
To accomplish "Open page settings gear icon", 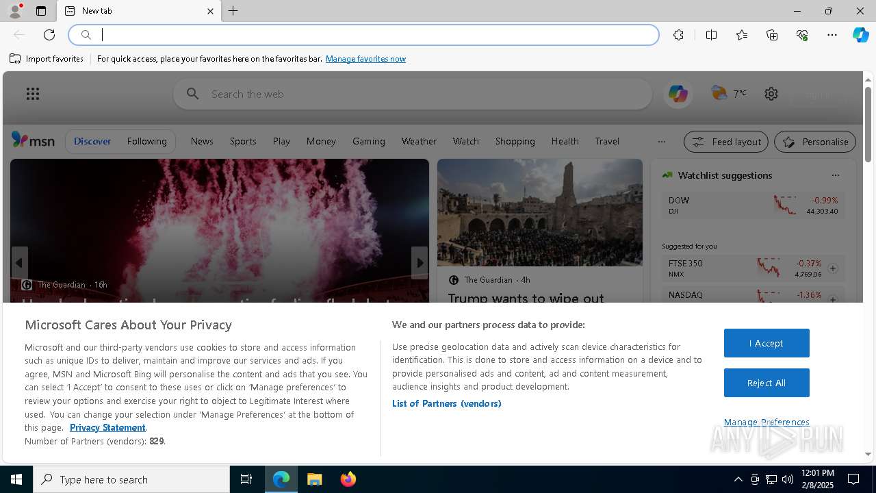I will tap(771, 94).
